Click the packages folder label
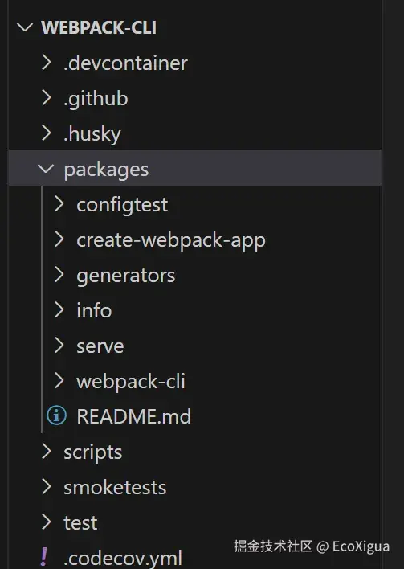The image size is (404, 569). (x=106, y=170)
